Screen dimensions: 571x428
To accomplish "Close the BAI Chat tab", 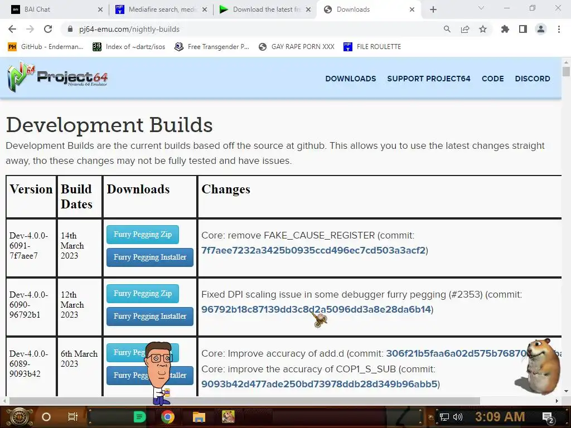I will [100, 9].
